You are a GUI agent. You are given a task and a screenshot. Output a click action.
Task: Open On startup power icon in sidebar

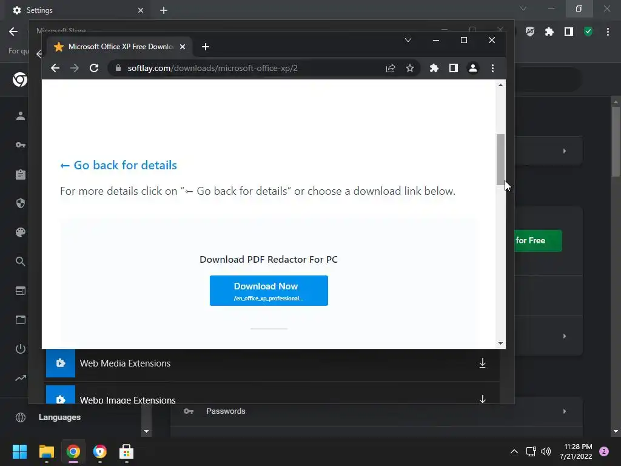tap(20, 349)
